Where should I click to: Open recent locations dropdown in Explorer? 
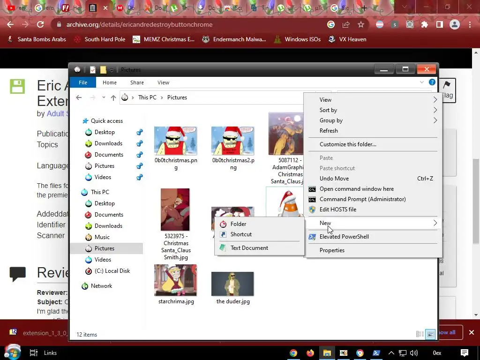[x=104, y=97]
